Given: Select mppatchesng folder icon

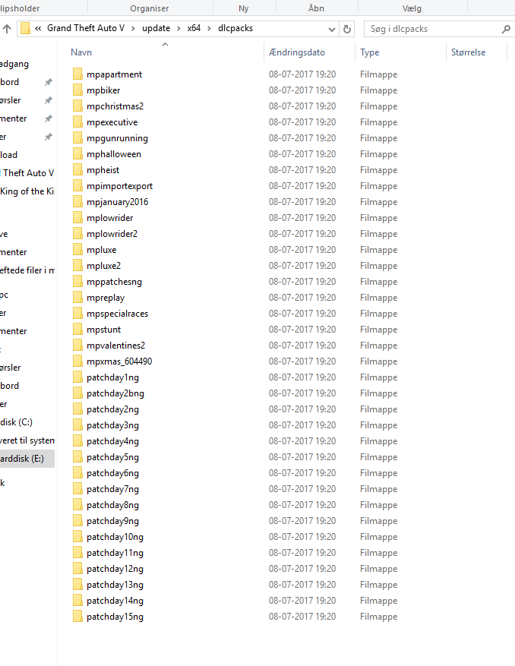Looking at the screenshot, I should click(77, 281).
